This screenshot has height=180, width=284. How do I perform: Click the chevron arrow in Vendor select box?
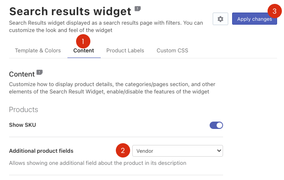219,151
